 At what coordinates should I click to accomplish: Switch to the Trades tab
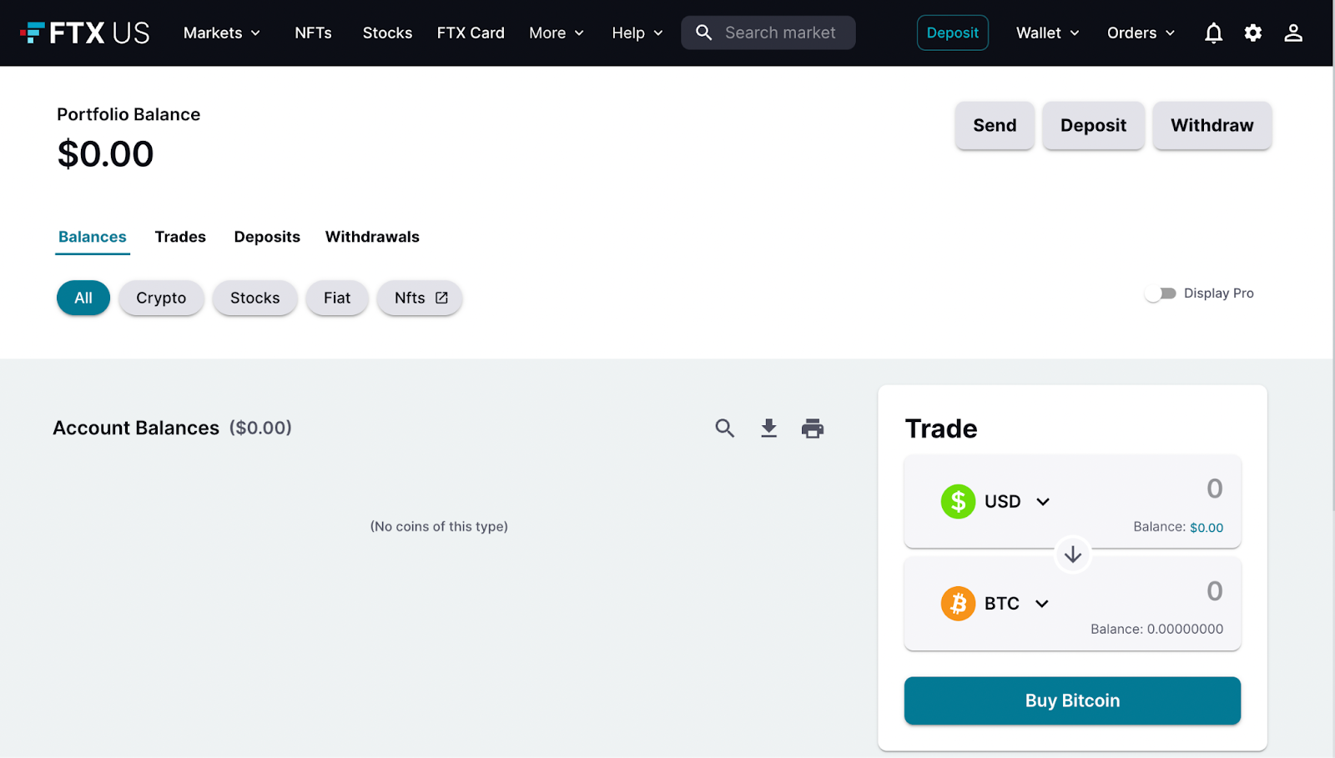[180, 237]
